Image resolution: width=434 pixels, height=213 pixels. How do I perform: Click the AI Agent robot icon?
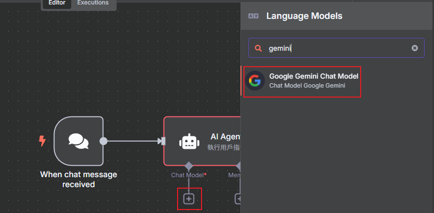(189, 141)
